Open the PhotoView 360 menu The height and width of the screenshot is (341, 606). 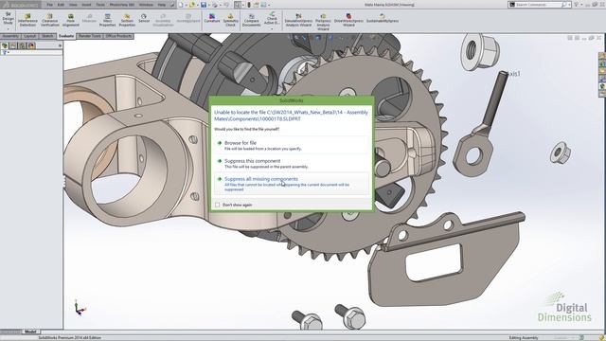click(x=122, y=5)
